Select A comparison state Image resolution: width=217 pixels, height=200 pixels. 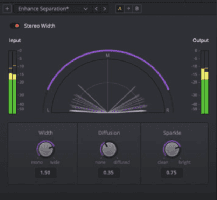tap(120, 9)
